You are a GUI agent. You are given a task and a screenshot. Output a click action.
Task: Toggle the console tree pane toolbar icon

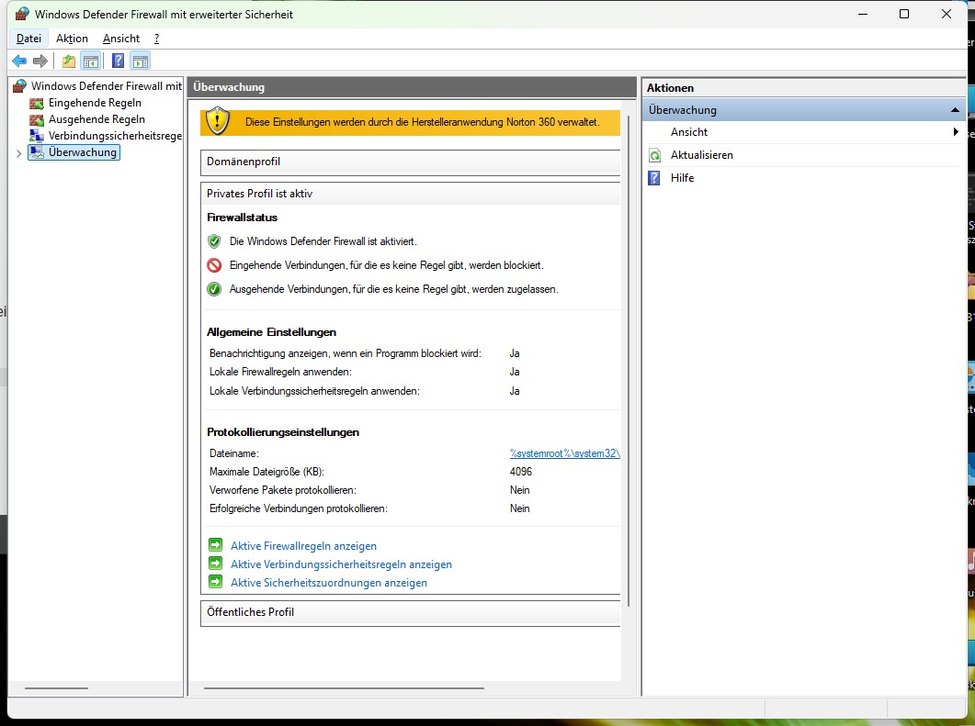pos(91,61)
